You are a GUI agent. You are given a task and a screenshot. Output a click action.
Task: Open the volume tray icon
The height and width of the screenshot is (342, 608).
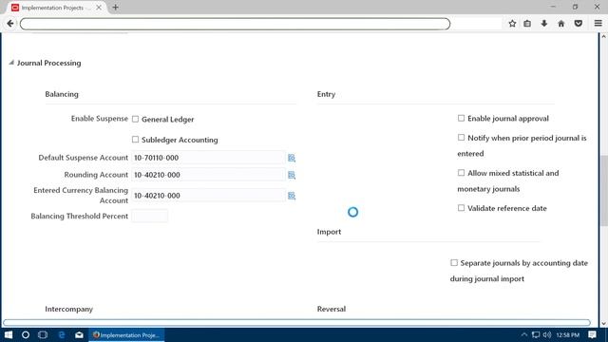click(x=547, y=334)
